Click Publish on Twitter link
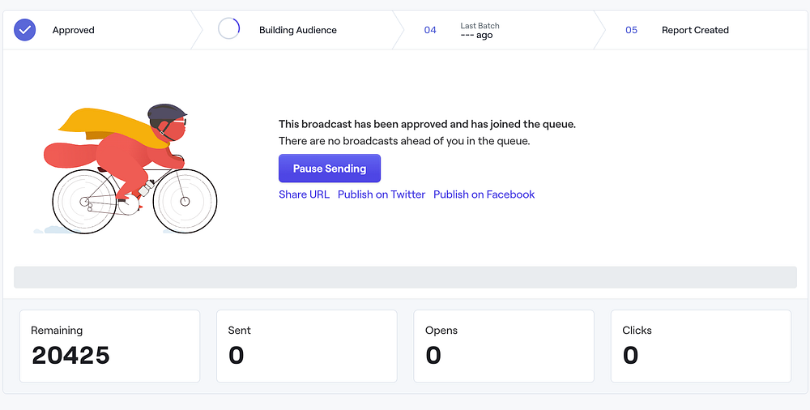Image resolution: width=810 pixels, height=410 pixels. coord(382,194)
